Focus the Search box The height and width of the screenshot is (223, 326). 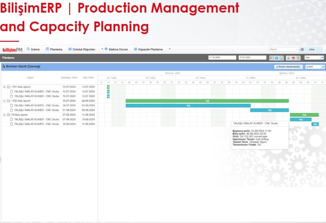point(283,49)
